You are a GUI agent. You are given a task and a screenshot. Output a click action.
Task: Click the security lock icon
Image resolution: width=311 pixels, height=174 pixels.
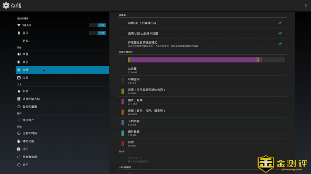click(x=19, y=91)
